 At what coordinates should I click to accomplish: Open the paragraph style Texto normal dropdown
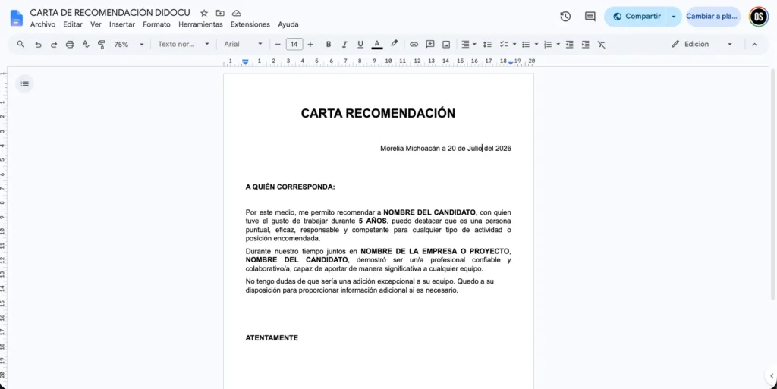click(184, 45)
